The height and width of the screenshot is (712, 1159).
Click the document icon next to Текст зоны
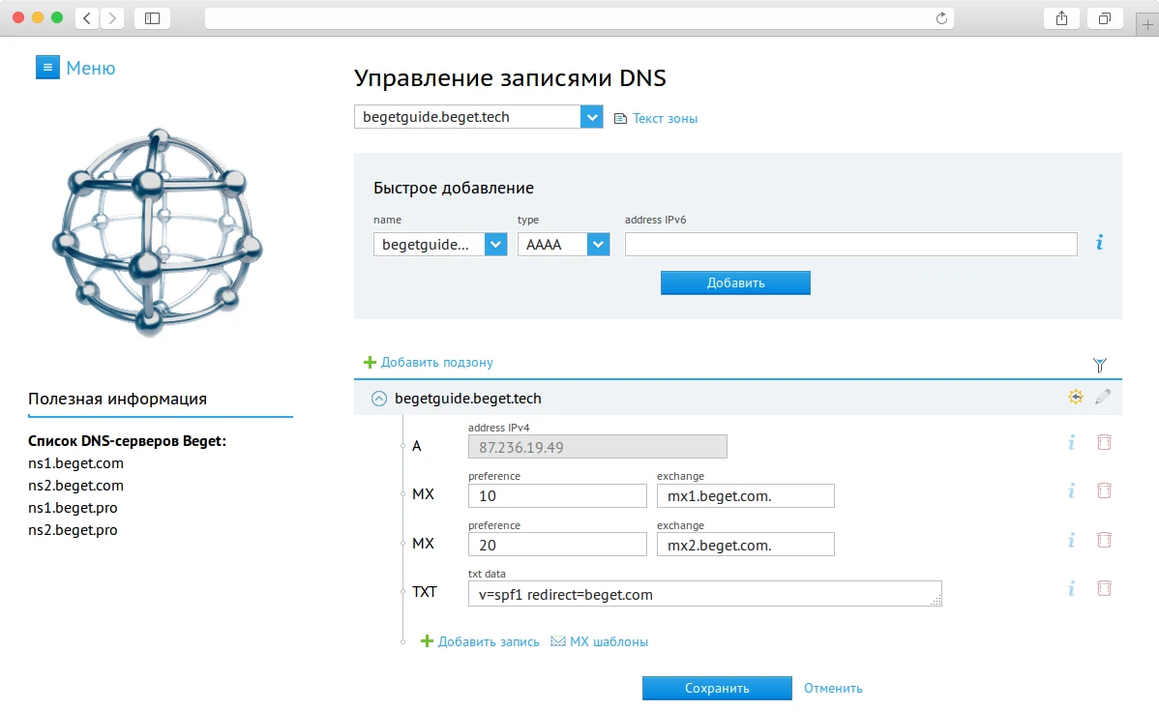(620, 117)
